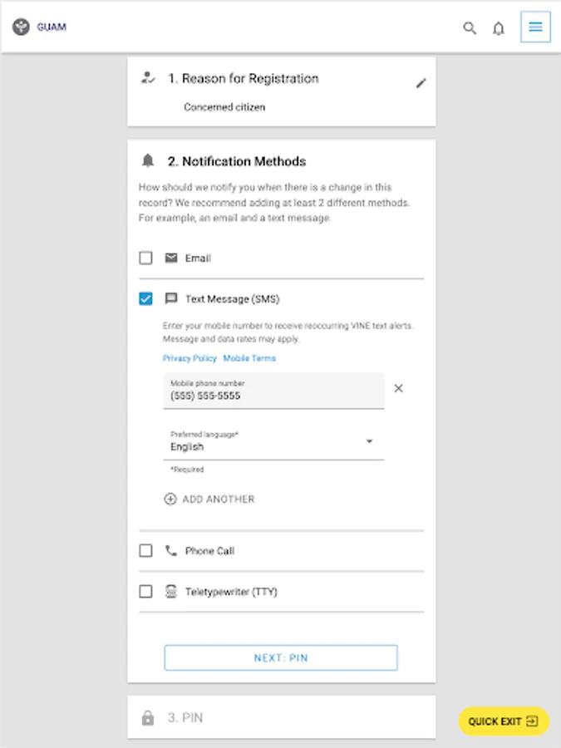Open the notifications bell icon
The height and width of the screenshot is (748, 561).
(x=499, y=28)
